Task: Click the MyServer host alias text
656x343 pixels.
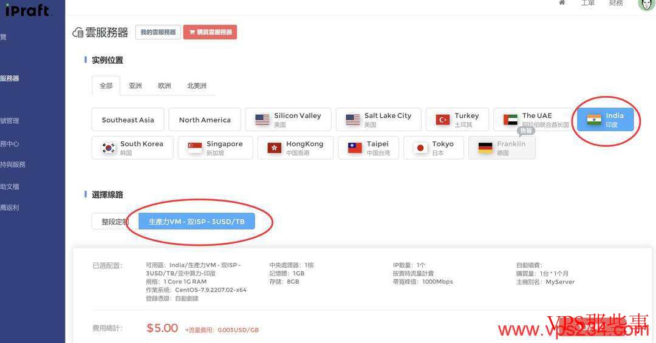Action: [x=560, y=282]
